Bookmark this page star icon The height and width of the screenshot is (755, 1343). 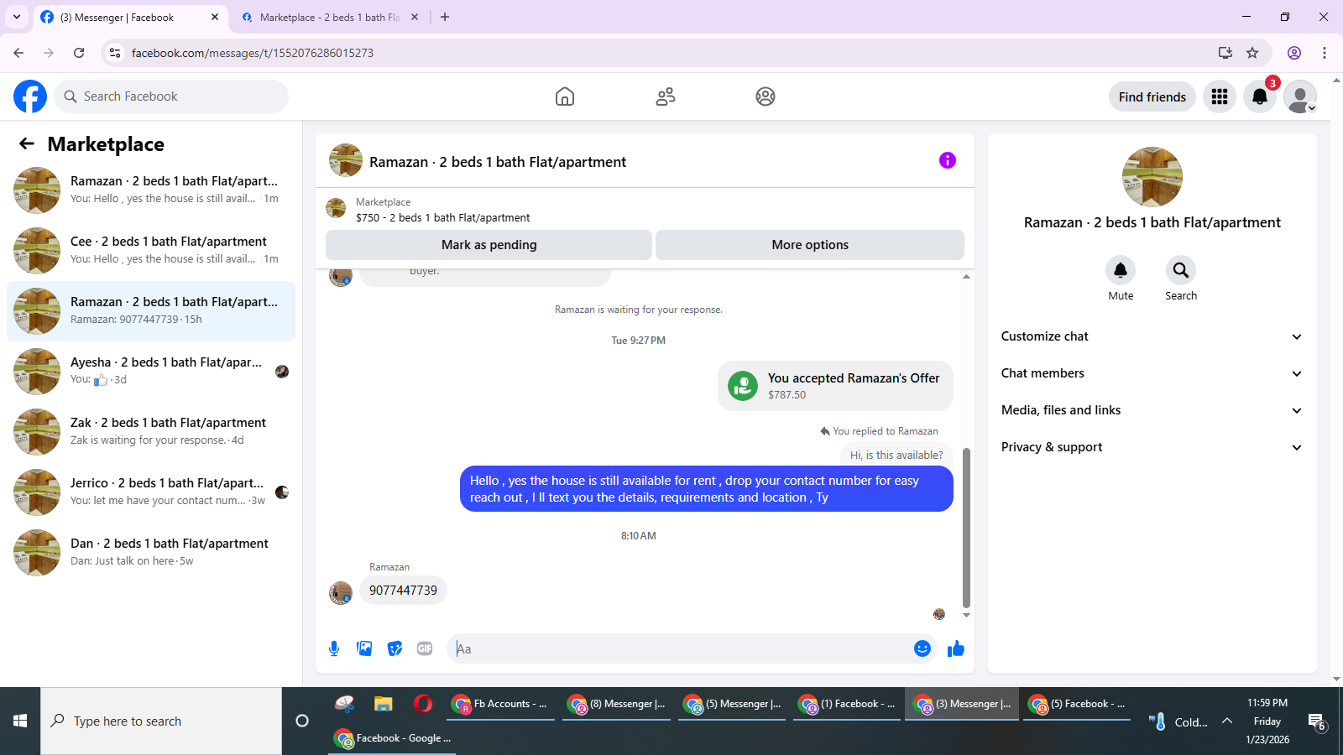tap(1252, 53)
